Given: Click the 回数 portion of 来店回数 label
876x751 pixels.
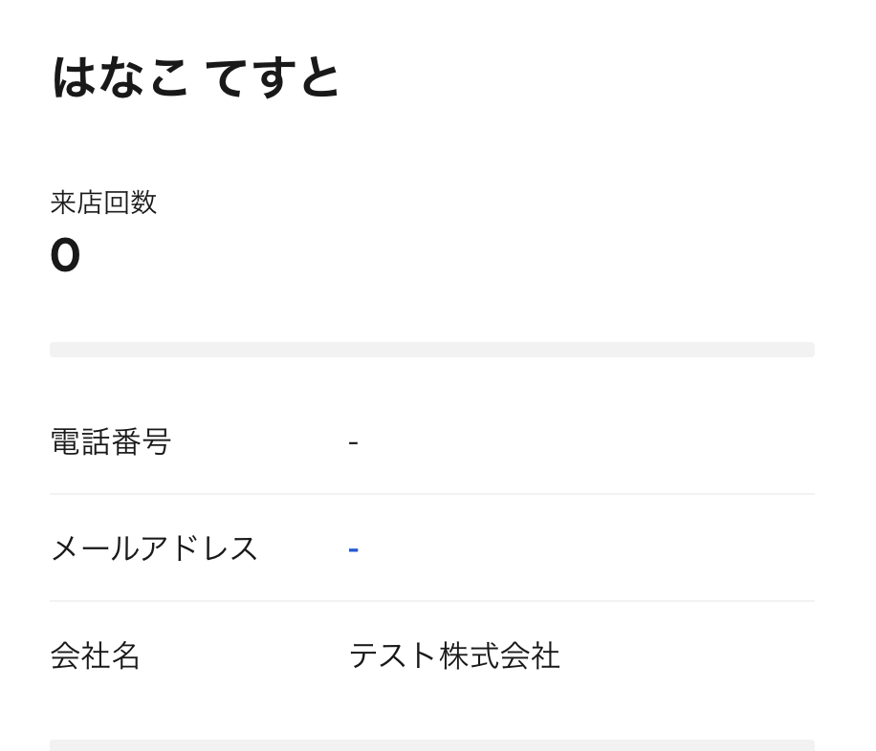Looking at the screenshot, I should coord(130,203).
